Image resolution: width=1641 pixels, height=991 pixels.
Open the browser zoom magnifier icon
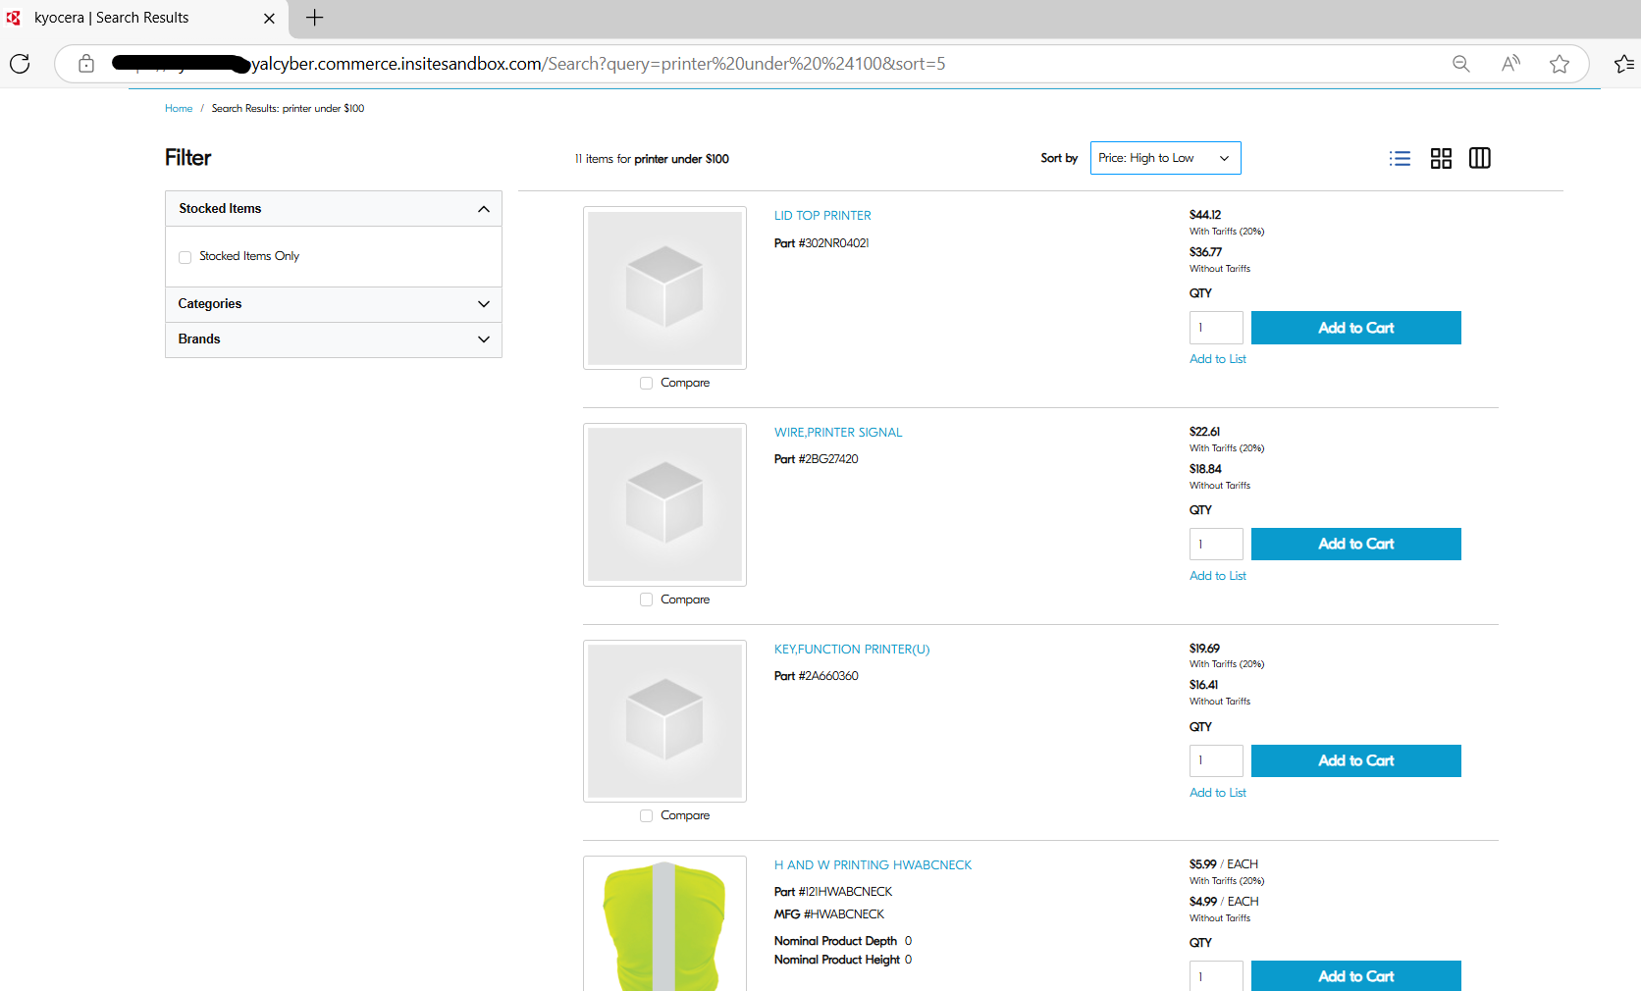1460,64
